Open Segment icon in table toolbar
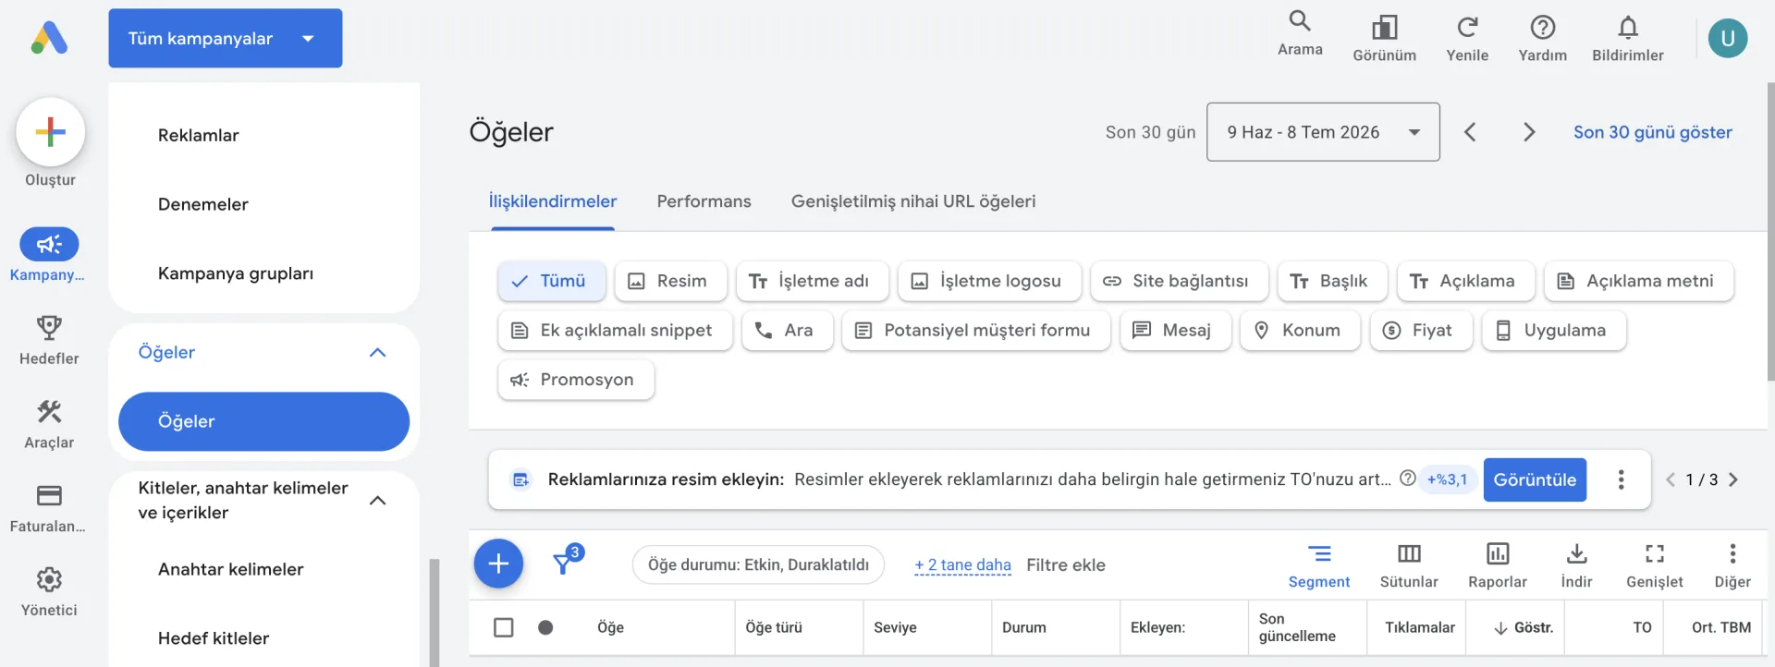 point(1319,553)
